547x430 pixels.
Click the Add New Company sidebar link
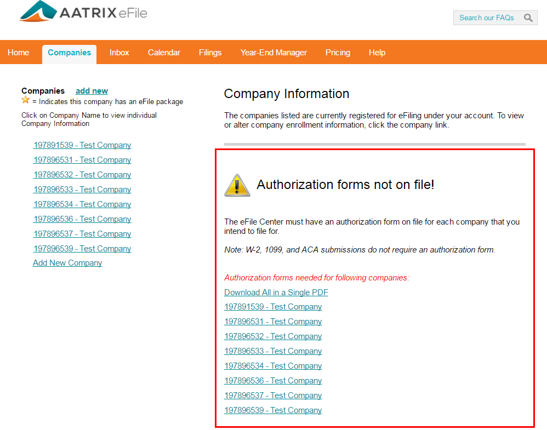(67, 262)
